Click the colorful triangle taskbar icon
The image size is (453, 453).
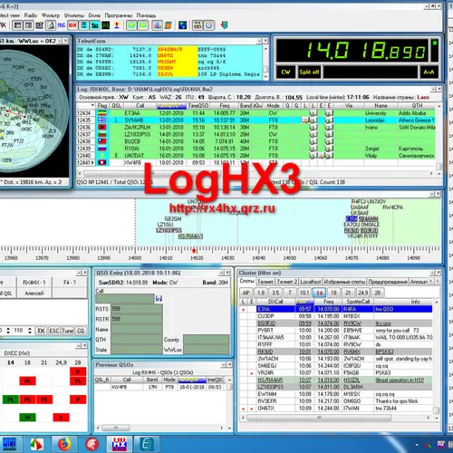point(37,444)
